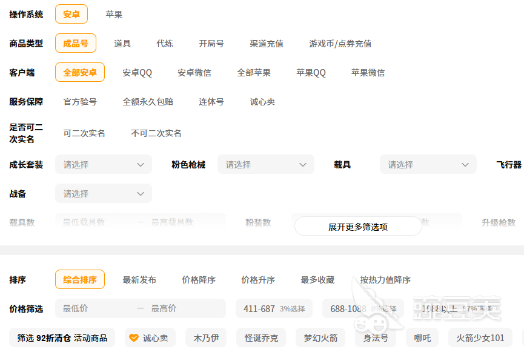Sort by 最多收藏
This screenshot has height=352, width=524.
317,279
